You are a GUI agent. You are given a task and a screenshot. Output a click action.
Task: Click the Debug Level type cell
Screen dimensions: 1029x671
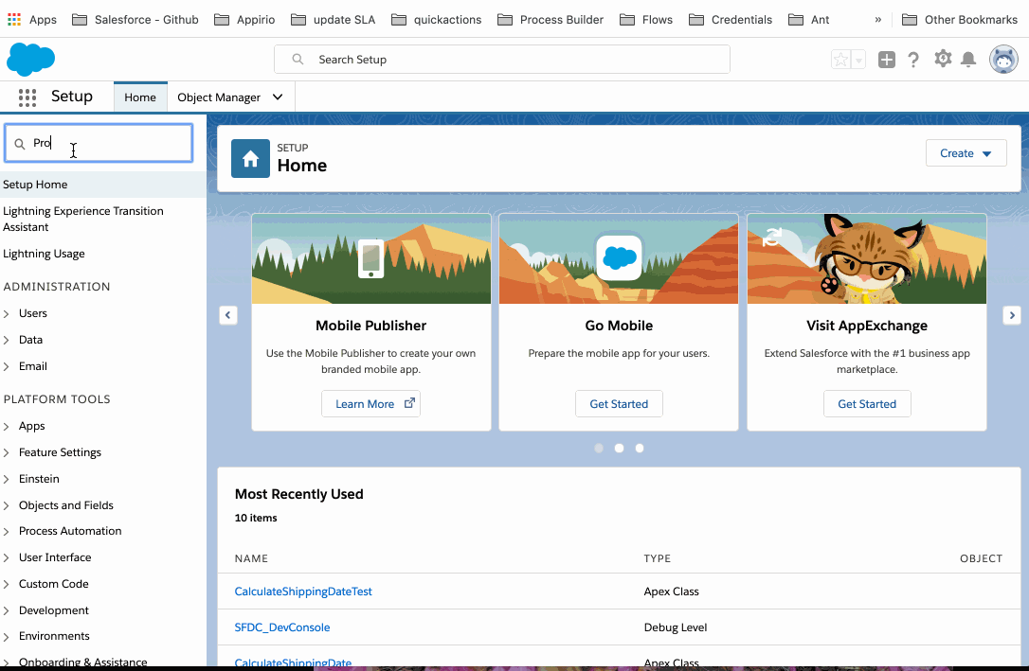tap(676, 627)
